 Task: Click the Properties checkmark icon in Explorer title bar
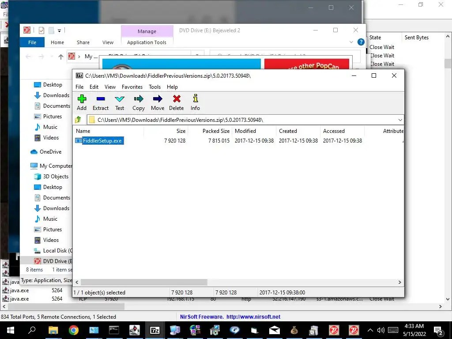coord(41,30)
